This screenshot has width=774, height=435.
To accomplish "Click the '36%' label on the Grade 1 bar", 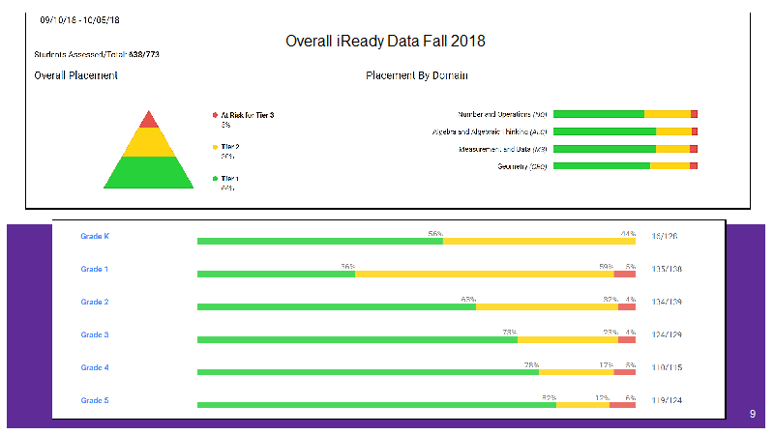I will tap(347, 267).
